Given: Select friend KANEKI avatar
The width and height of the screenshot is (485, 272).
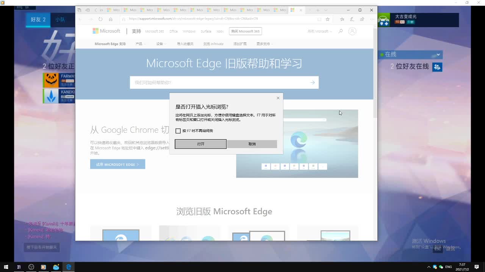Looking at the screenshot, I should tap(51, 96).
